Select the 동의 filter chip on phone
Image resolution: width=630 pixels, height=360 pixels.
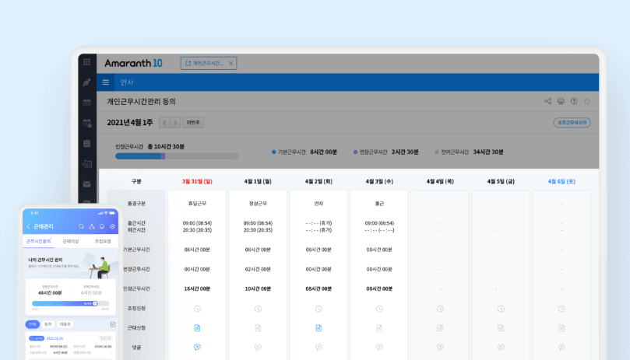[48, 324]
